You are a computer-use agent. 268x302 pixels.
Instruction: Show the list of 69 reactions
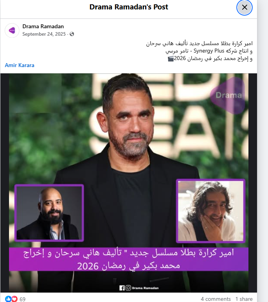click(x=22, y=299)
